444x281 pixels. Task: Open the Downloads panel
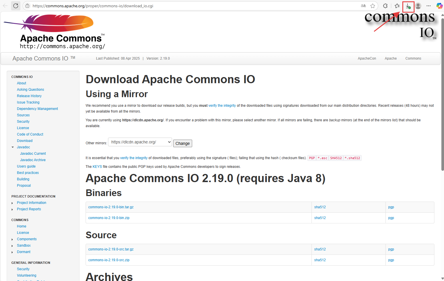[408, 6]
